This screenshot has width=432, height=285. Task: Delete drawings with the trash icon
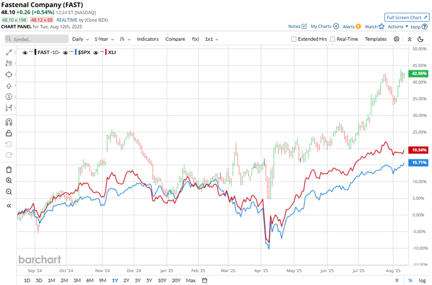(x=9, y=169)
